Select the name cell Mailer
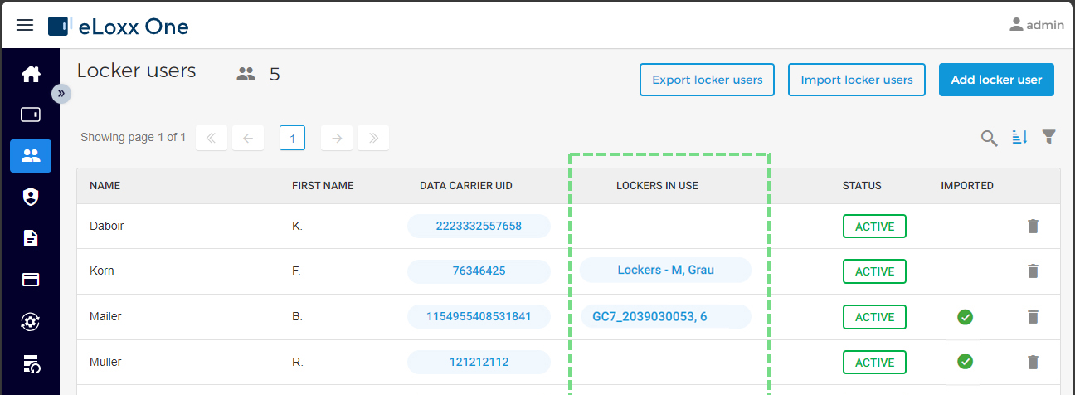The height and width of the screenshot is (395, 1075). click(x=105, y=316)
